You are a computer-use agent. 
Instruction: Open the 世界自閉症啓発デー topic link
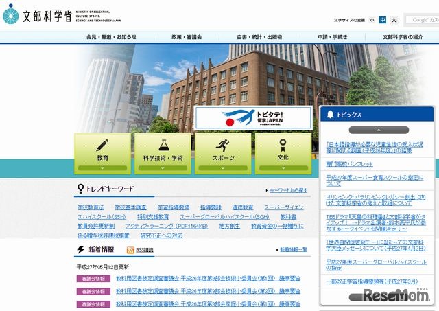[x=376, y=245]
